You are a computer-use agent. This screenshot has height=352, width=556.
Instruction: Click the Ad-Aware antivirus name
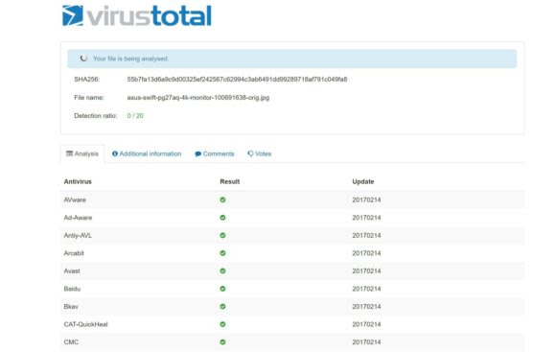[x=78, y=218]
